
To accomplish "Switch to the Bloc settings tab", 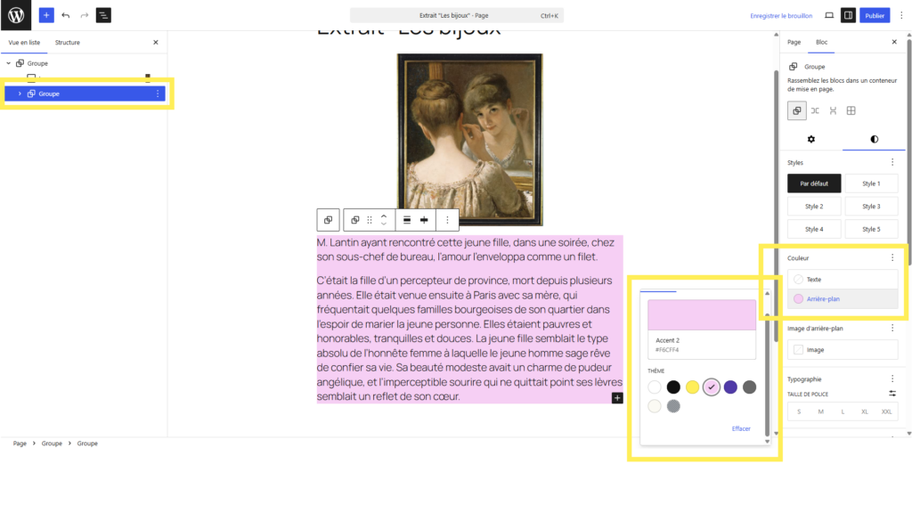I will point(821,42).
